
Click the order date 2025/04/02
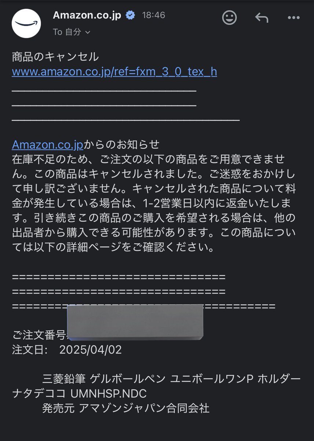pyautogui.click(x=90, y=349)
